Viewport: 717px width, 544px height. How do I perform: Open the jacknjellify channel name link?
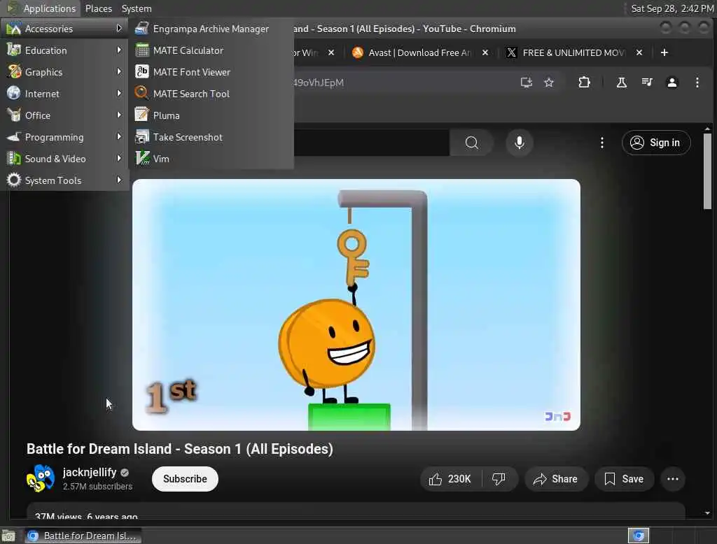click(90, 472)
